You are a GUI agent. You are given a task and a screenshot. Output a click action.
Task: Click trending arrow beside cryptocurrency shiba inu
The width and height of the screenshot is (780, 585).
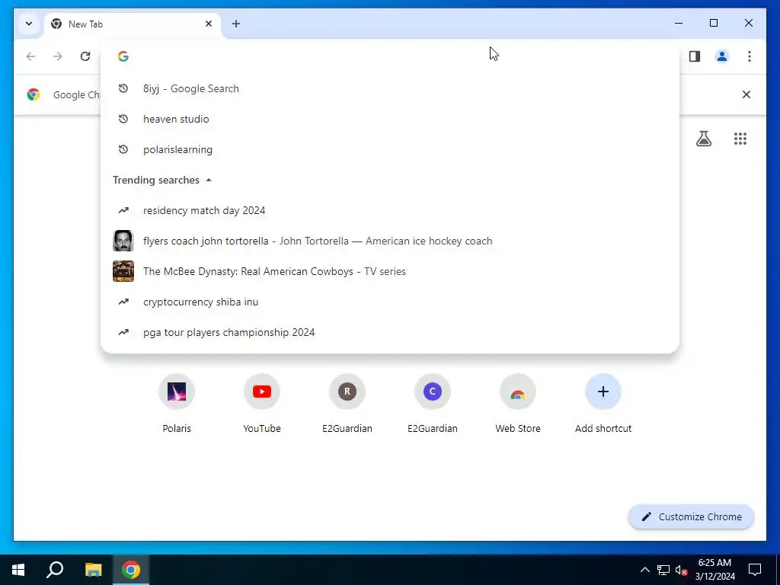pos(123,302)
